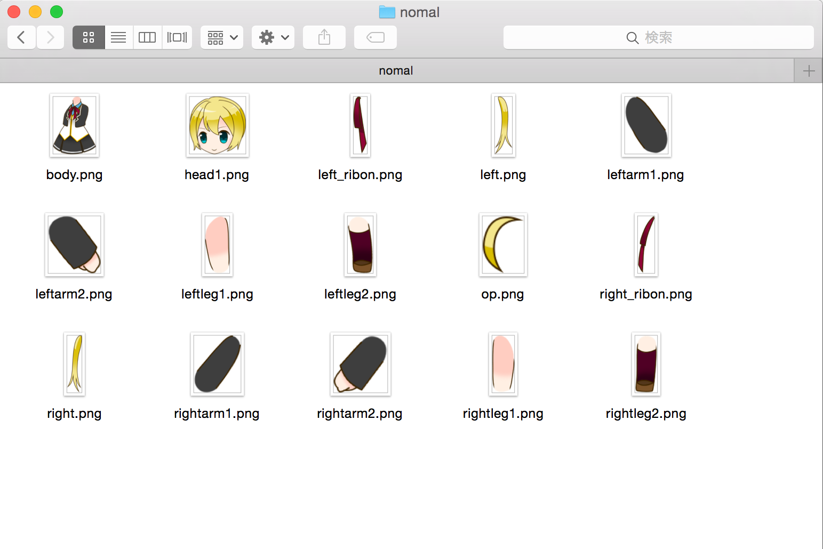Click the leftleg1.png file name
This screenshot has width=823, height=549.
tap(217, 294)
